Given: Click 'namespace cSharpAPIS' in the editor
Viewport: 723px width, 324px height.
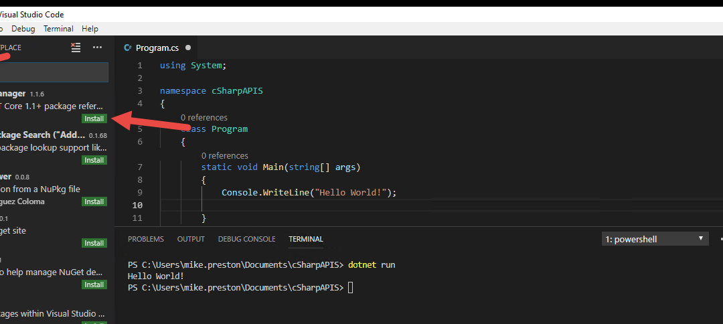Looking at the screenshot, I should point(211,91).
